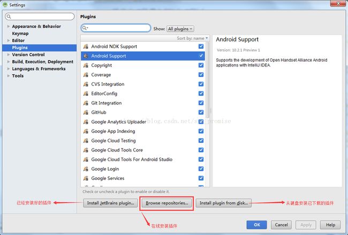Click the Android NDK Support plugin icon
This screenshot has height=235, width=348.
(x=86, y=47)
